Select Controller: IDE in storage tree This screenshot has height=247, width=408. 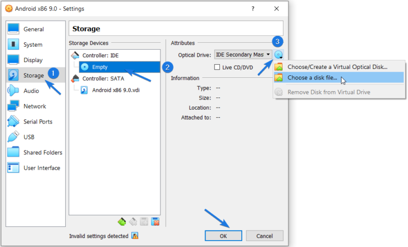click(x=100, y=56)
